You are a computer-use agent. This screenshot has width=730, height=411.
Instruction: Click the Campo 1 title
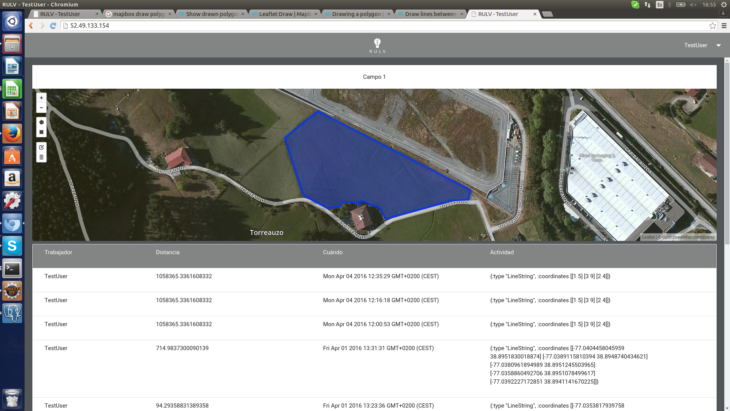374,77
